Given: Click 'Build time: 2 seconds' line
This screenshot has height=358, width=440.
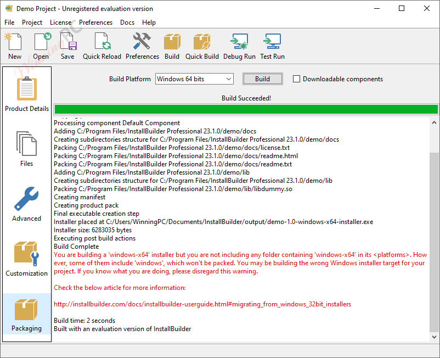Looking at the screenshot, I should pyautogui.click(x=84, y=321).
